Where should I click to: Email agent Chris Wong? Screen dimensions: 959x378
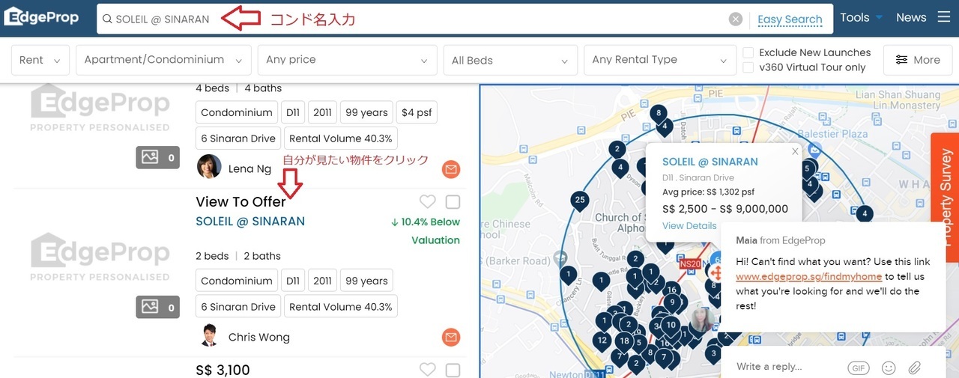coord(450,338)
